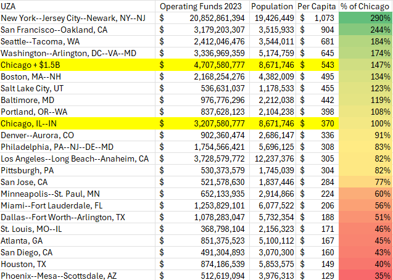
Task: Select per capita value 224
Action: click(x=317, y=194)
